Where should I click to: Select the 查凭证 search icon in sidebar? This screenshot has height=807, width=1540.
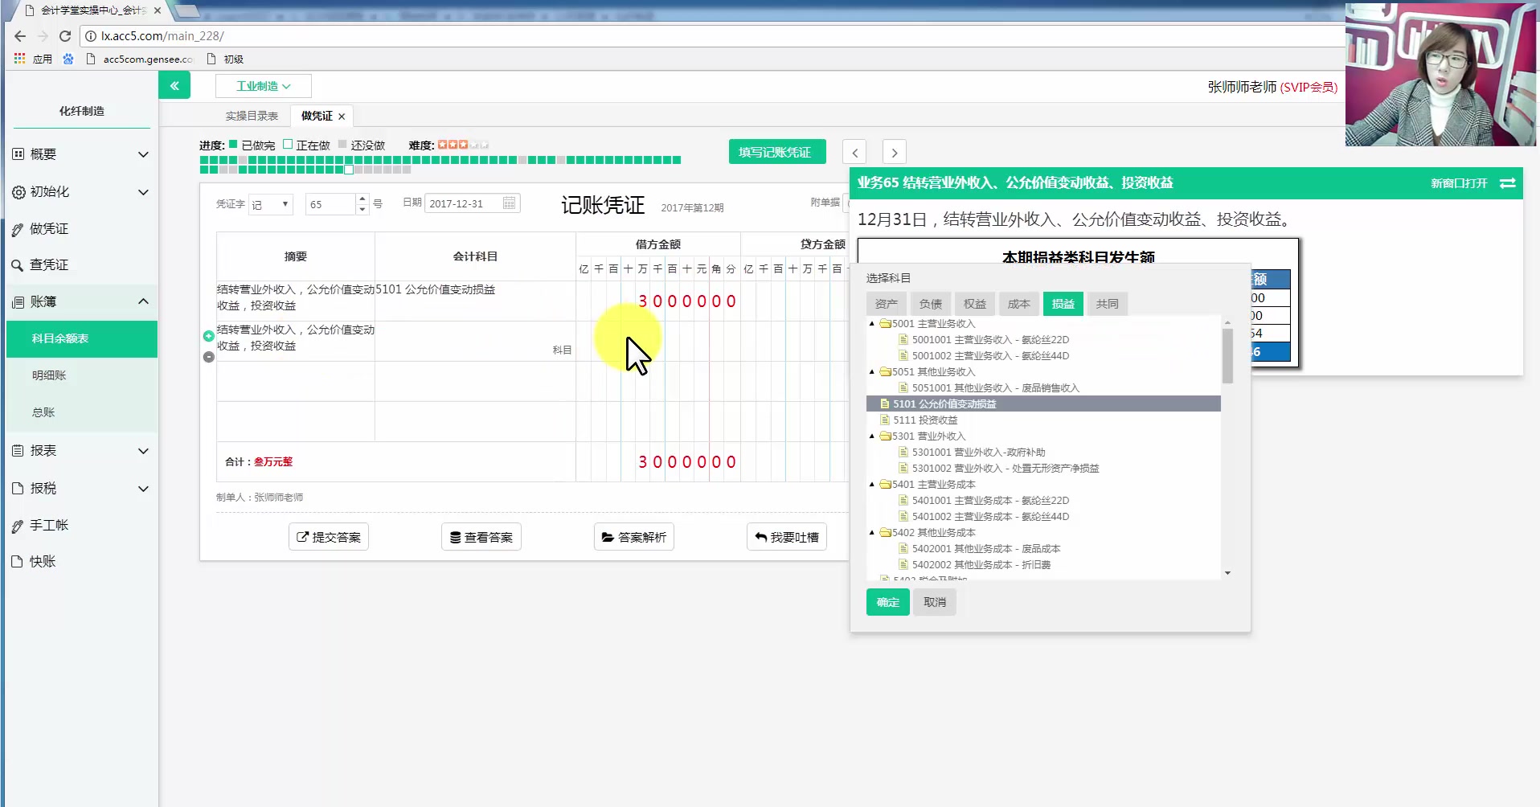(20, 264)
